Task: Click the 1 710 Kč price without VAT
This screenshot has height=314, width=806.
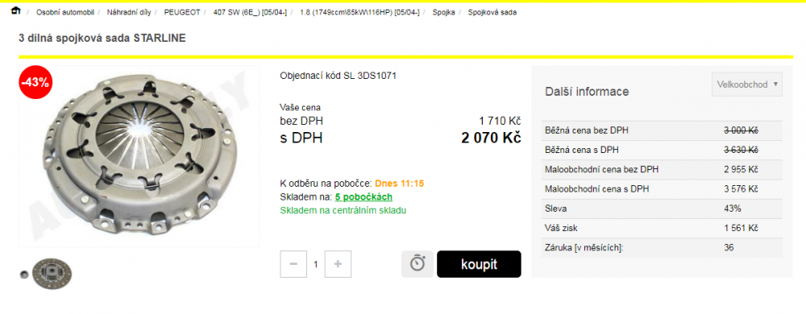Action: [500, 121]
